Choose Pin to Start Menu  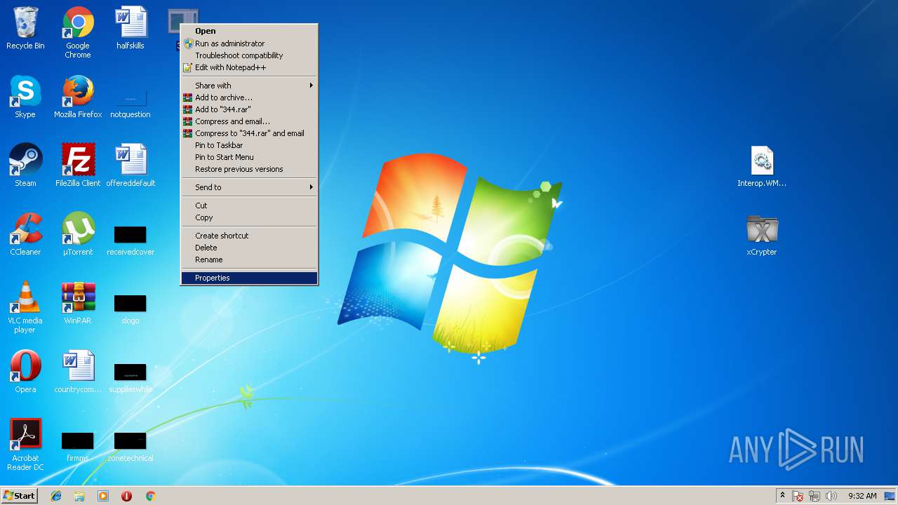click(x=249, y=157)
